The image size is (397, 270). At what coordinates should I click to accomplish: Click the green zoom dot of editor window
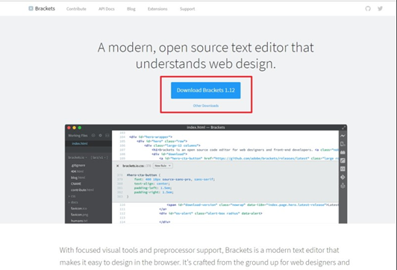[x=80, y=128]
